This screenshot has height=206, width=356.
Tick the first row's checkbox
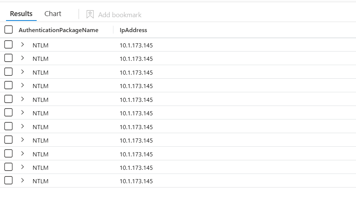point(9,45)
